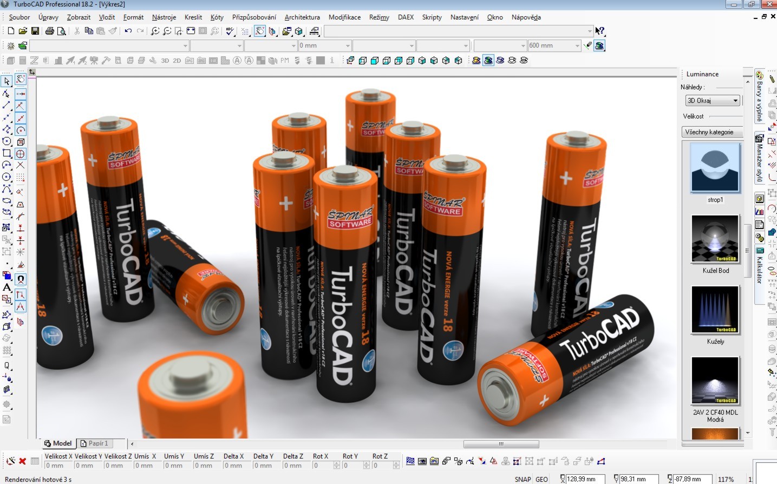Expand the 600 mm combo box
Screen dimensions: 777x484
tap(554, 46)
